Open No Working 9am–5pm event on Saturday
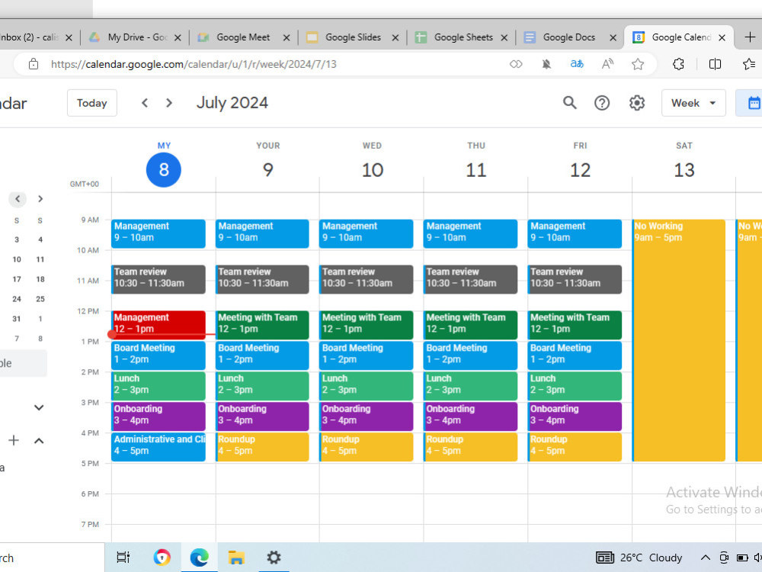Image resolution: width=762 pixels, height=572 pixels. (x=679, y=340)
